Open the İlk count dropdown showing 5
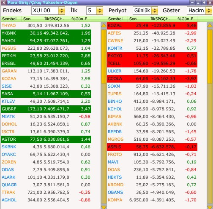213x209 pixels. [99, 11]
